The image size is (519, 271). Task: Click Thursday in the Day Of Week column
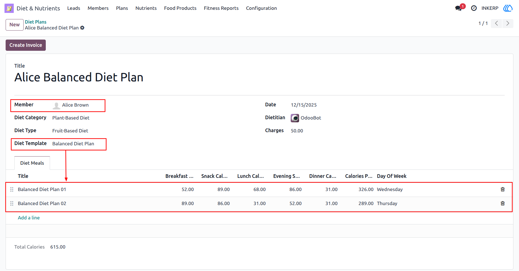point(387,203)
